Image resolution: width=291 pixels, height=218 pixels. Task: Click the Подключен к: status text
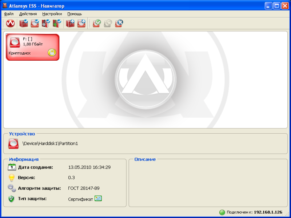[x=240, y=212]
